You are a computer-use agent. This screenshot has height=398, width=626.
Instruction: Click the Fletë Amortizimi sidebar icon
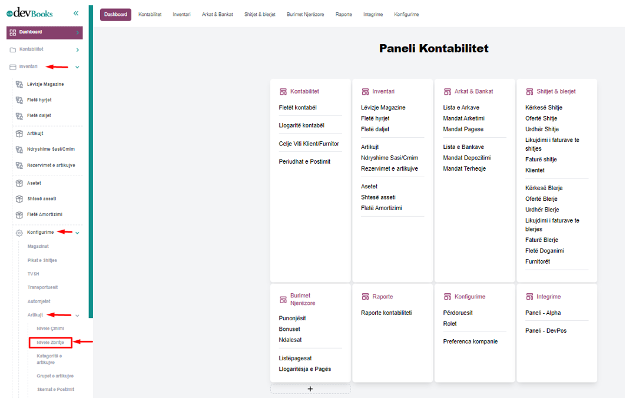pyautogui.click(x=19, y=214)
